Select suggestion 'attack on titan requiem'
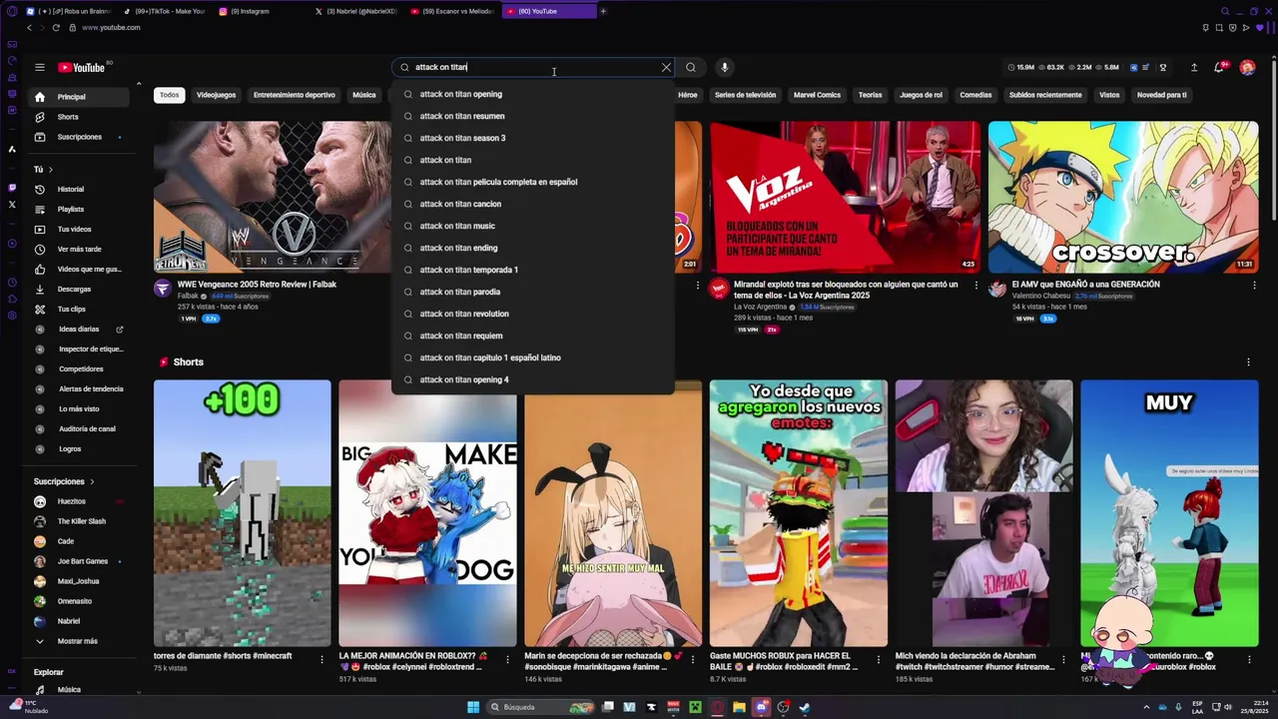The height and width of the screenshot is (719, 1278). click(533, 336)
